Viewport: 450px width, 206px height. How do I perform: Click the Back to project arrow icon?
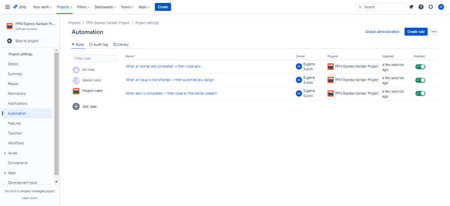pos(10,41)
